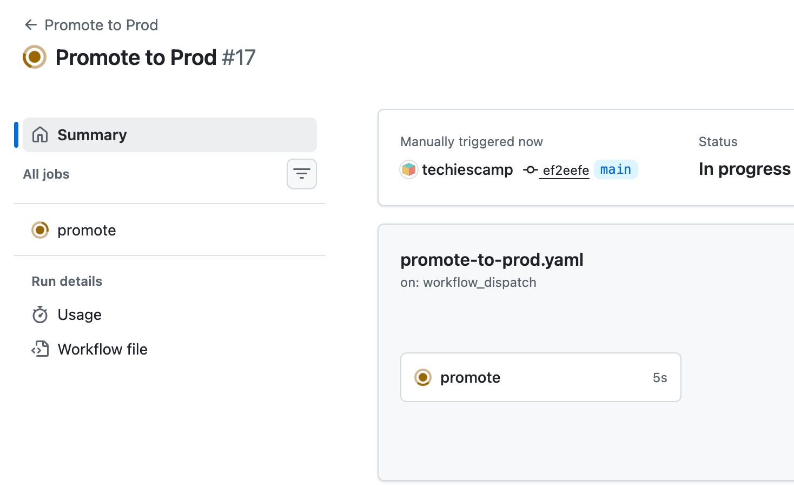Click the back arrow beside Promote to Prod
Screen dimensions: 794x485
click(31, 25)
